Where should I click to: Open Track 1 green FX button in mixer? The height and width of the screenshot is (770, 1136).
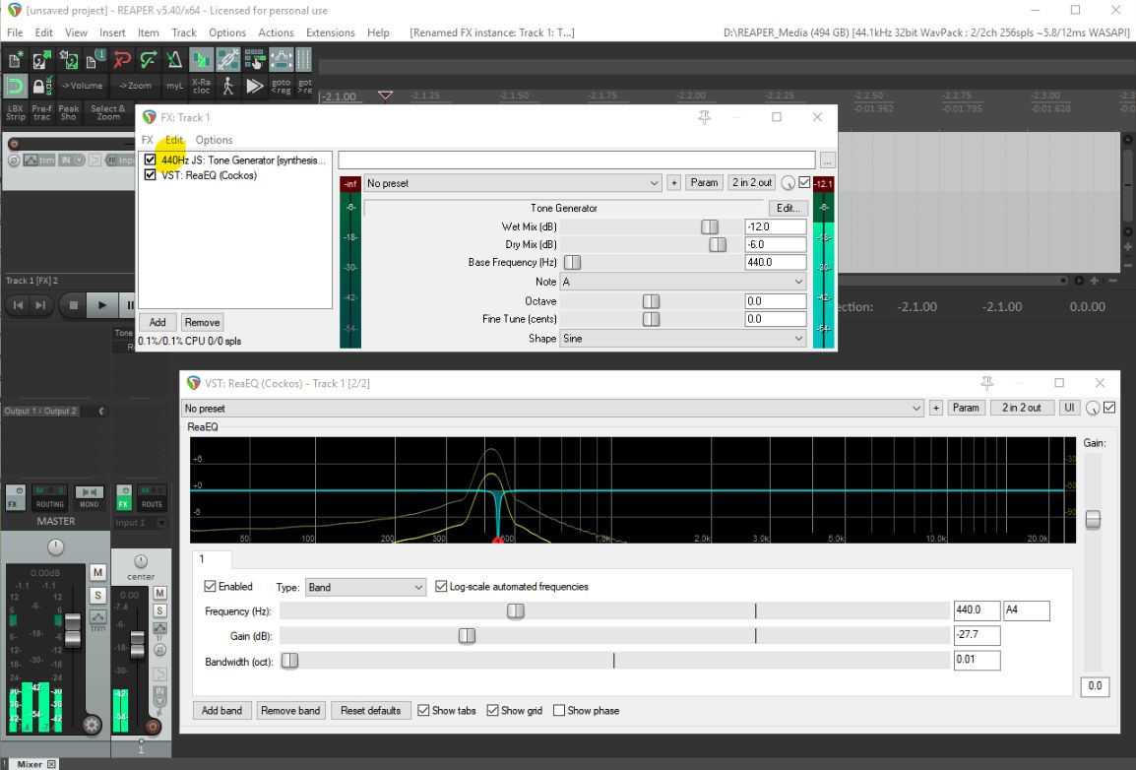tap(124, 497)
